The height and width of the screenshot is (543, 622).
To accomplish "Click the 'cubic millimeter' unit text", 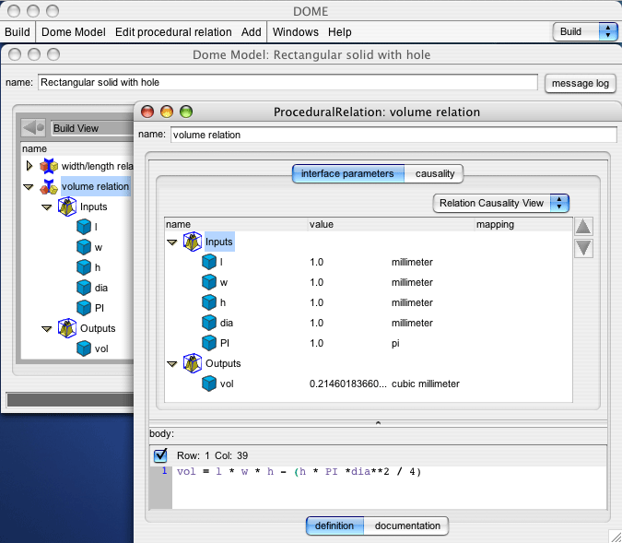I will 426,384.
